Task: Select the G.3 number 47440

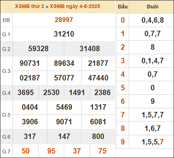Action: [x=98, y=78]
